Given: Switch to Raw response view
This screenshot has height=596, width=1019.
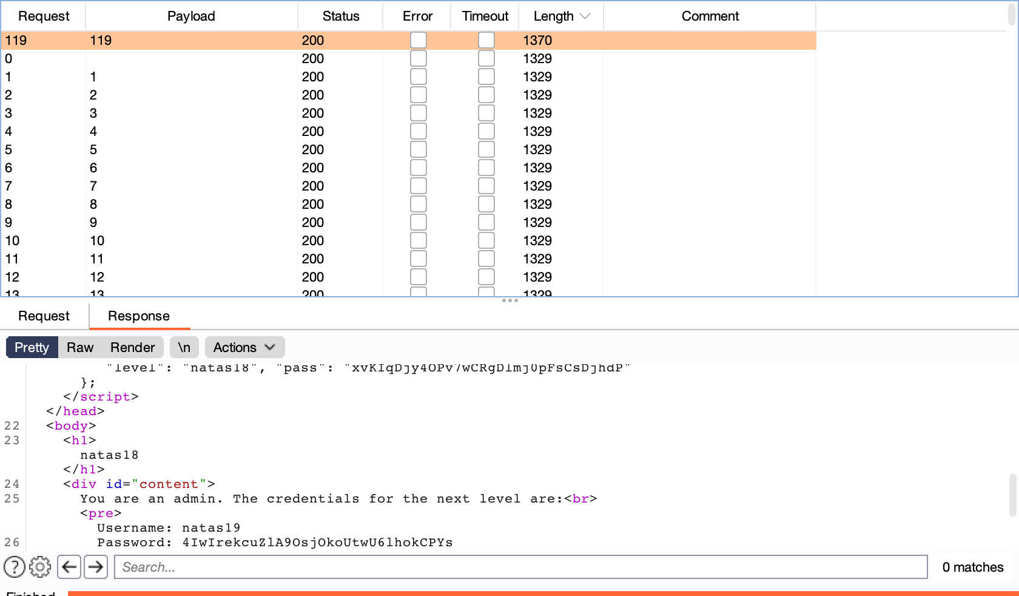Looking at the screenshot, I should (80, 347).
